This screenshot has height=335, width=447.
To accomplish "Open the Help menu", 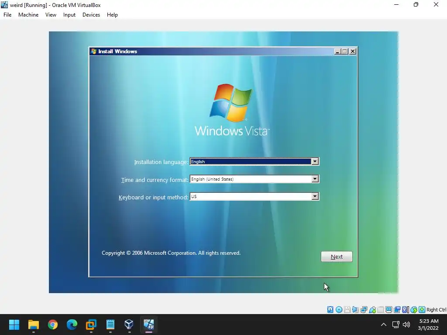I will [x=112, y=15].
